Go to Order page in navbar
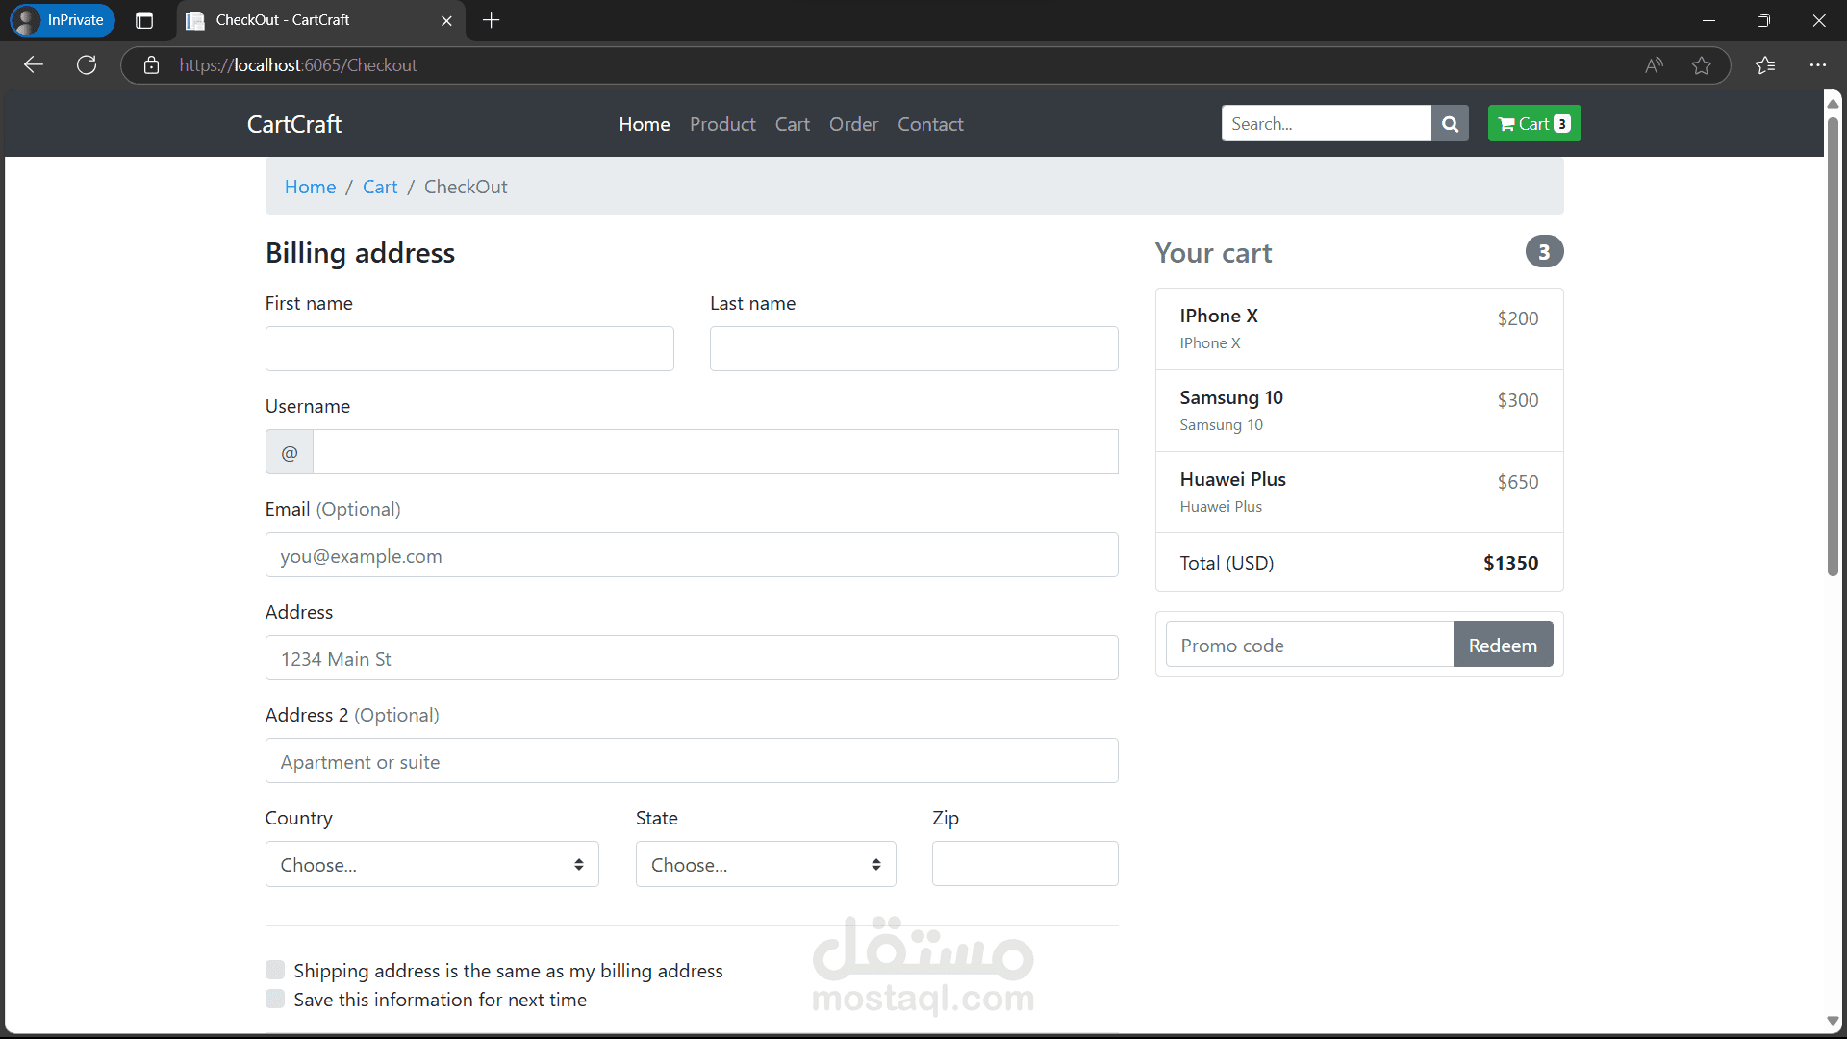Image resolution: width=1847 pixels, height=1039 pixels. (x=853, y=124)
